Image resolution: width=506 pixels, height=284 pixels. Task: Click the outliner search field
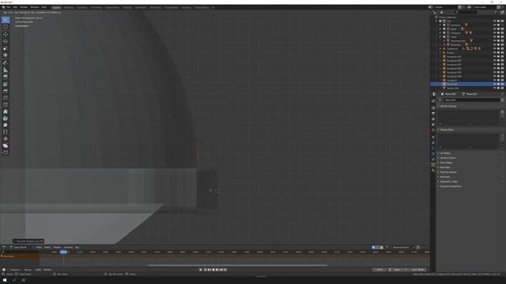(x=466, y=13)
